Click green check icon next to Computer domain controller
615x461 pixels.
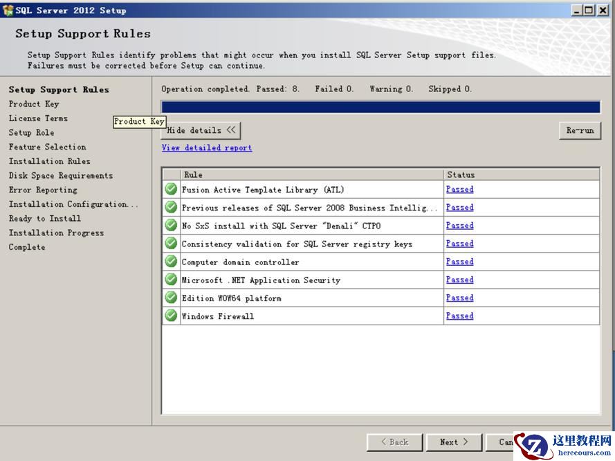[171, 262]
